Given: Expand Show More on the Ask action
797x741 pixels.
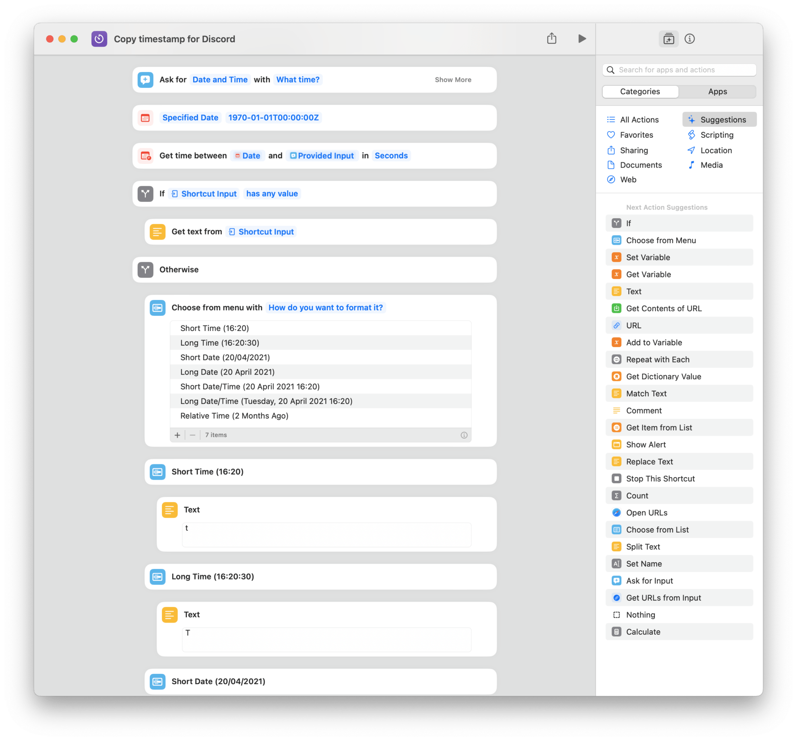Looking at the screenshot, I should click(453, 79).
